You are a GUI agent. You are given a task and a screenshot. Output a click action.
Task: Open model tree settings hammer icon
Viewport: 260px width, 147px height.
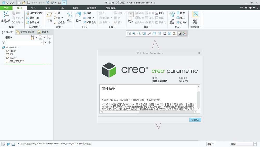coord(32,38)
